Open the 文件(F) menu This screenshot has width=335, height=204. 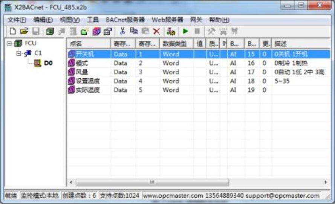pos(17,20)
